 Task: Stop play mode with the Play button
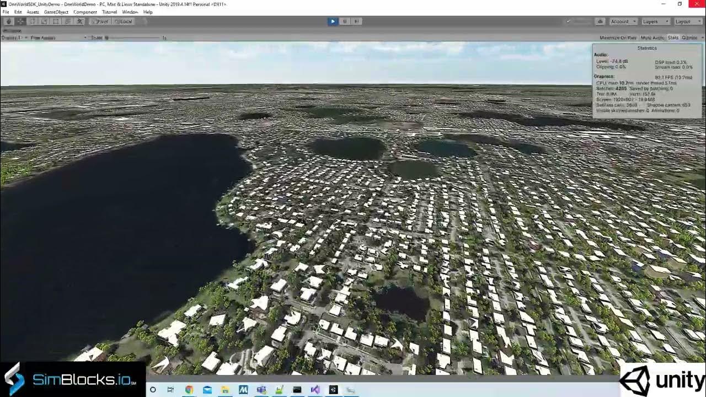tap(332, 22)
